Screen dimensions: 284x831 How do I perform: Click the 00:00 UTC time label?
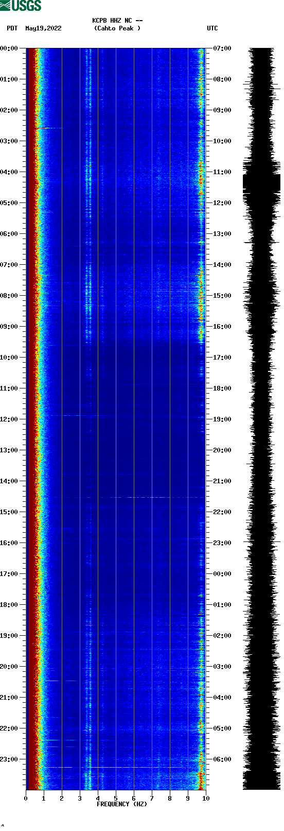pos(222,574)
